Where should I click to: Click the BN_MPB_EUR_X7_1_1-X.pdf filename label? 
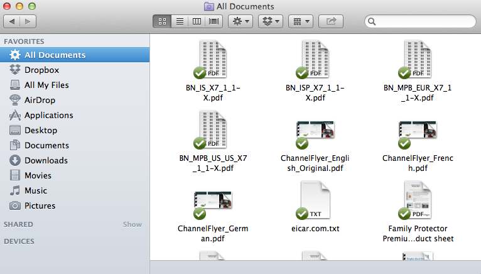point(418,93)
